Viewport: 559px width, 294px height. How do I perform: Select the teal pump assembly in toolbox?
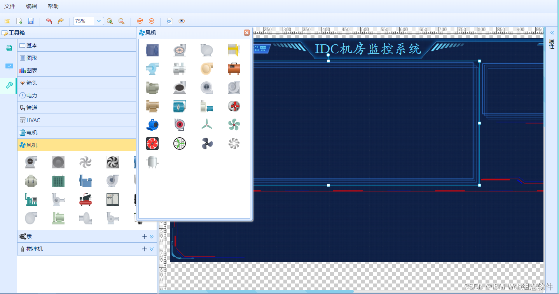click(31, 199)
